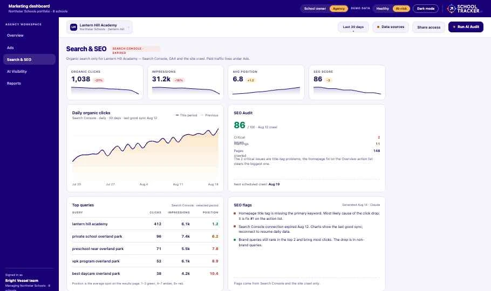
Task: Select the private school overland park query
Action: [145, 236]
